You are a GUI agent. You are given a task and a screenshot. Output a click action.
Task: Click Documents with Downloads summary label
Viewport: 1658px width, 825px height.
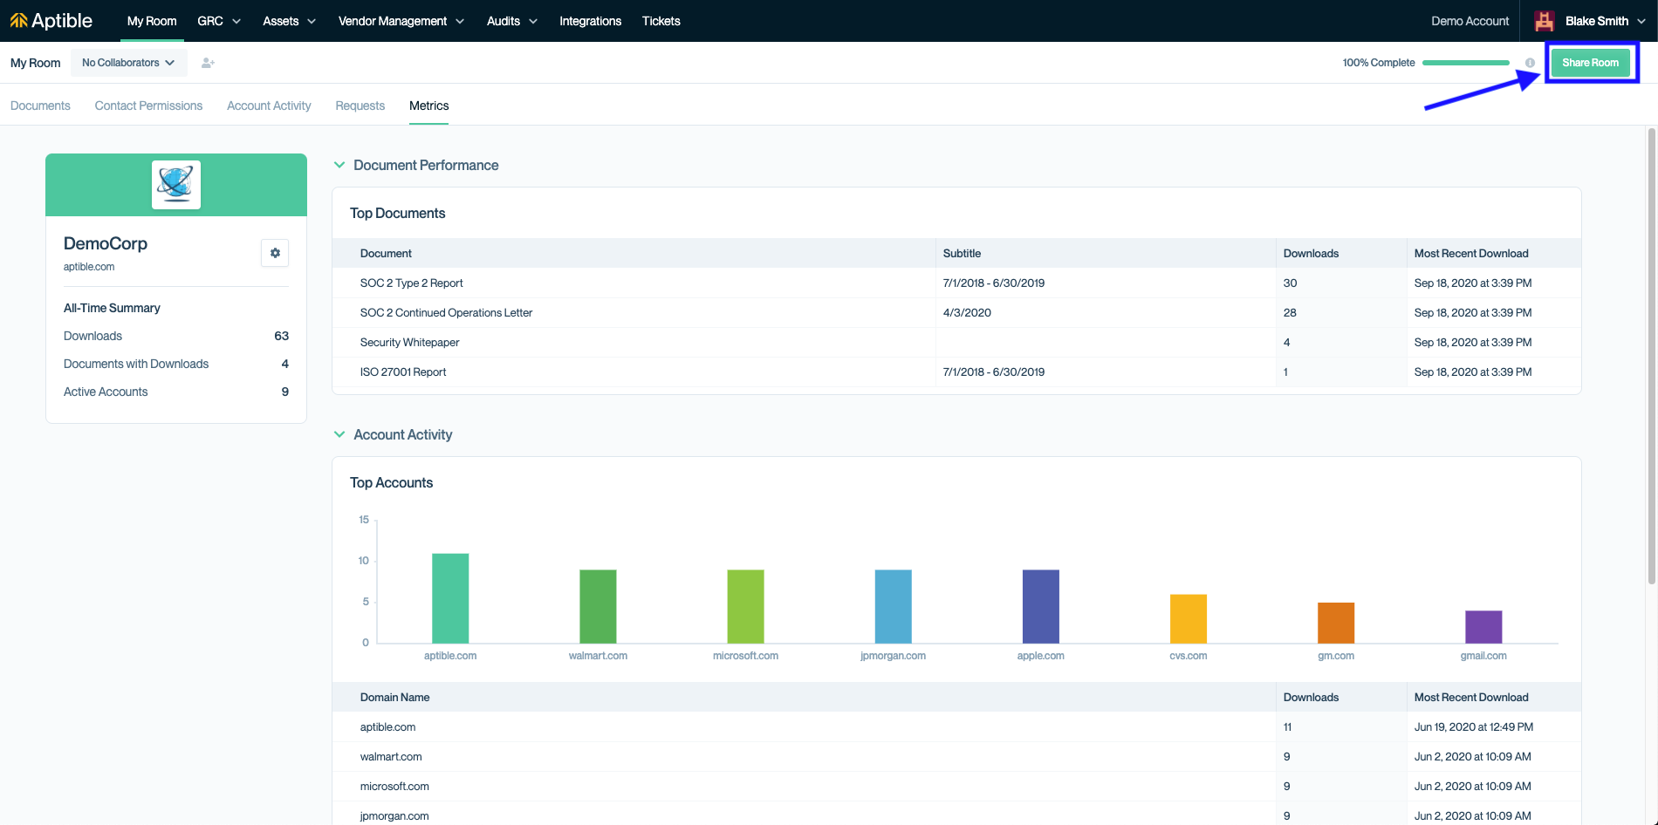136,364
